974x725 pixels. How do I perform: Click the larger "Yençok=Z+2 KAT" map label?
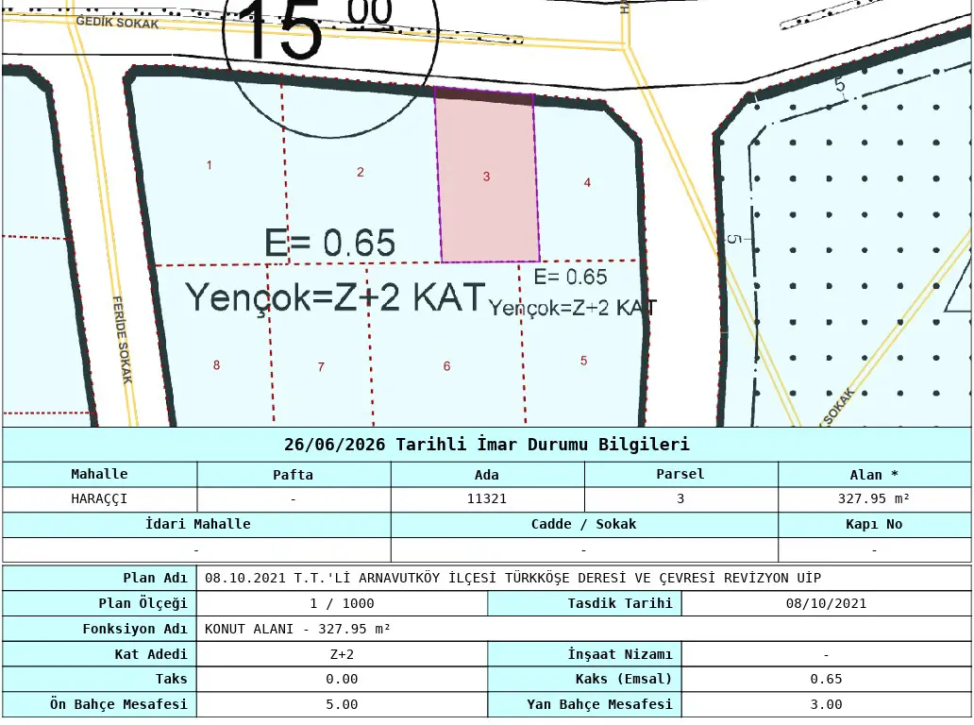coord(335,297)
